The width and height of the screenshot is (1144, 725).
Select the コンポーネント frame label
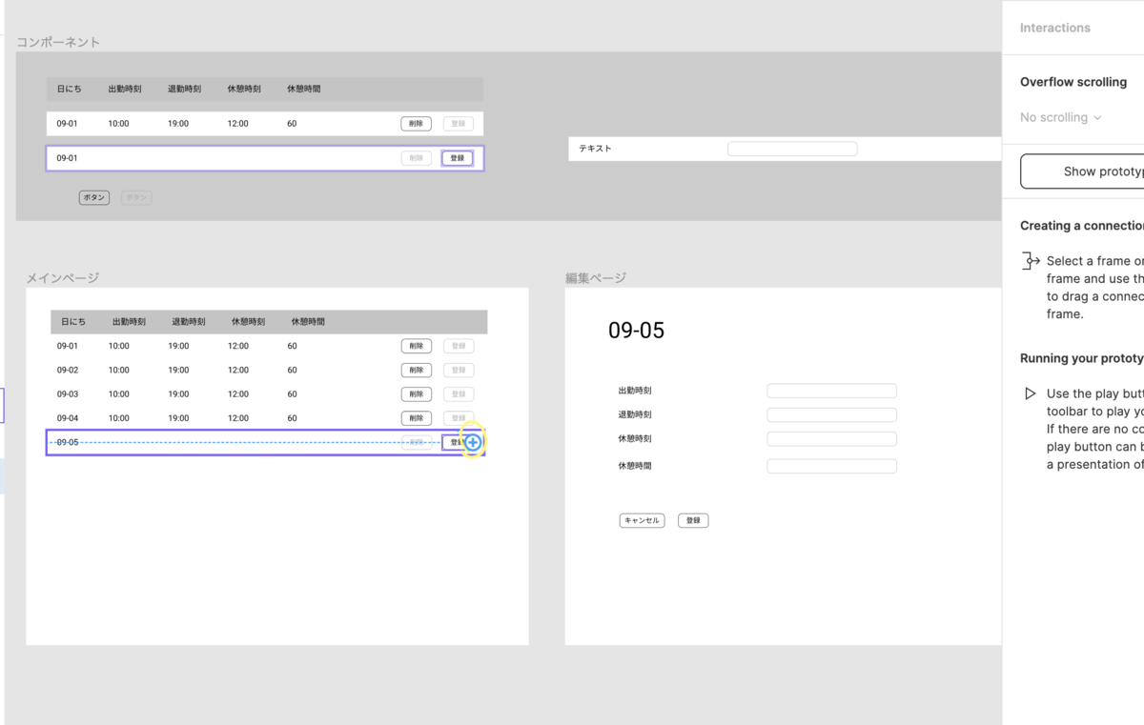coord(58,42)
